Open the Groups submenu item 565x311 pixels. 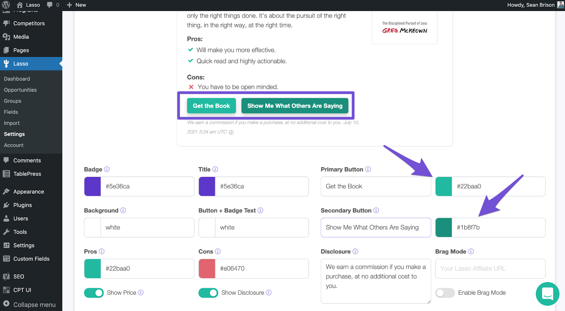click(13, 101)
